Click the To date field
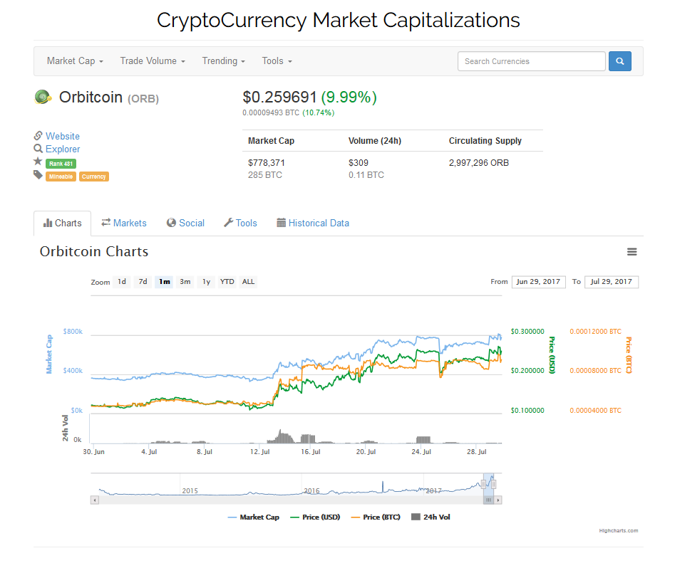675x563 pixels. 612,282
